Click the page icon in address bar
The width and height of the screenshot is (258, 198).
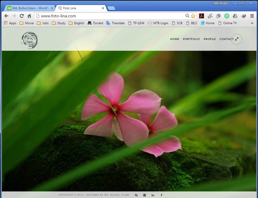pyautogui.click(x=38, y=16)
